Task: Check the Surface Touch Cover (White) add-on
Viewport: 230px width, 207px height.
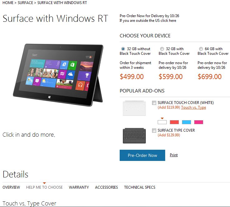Action: [154, 103]
